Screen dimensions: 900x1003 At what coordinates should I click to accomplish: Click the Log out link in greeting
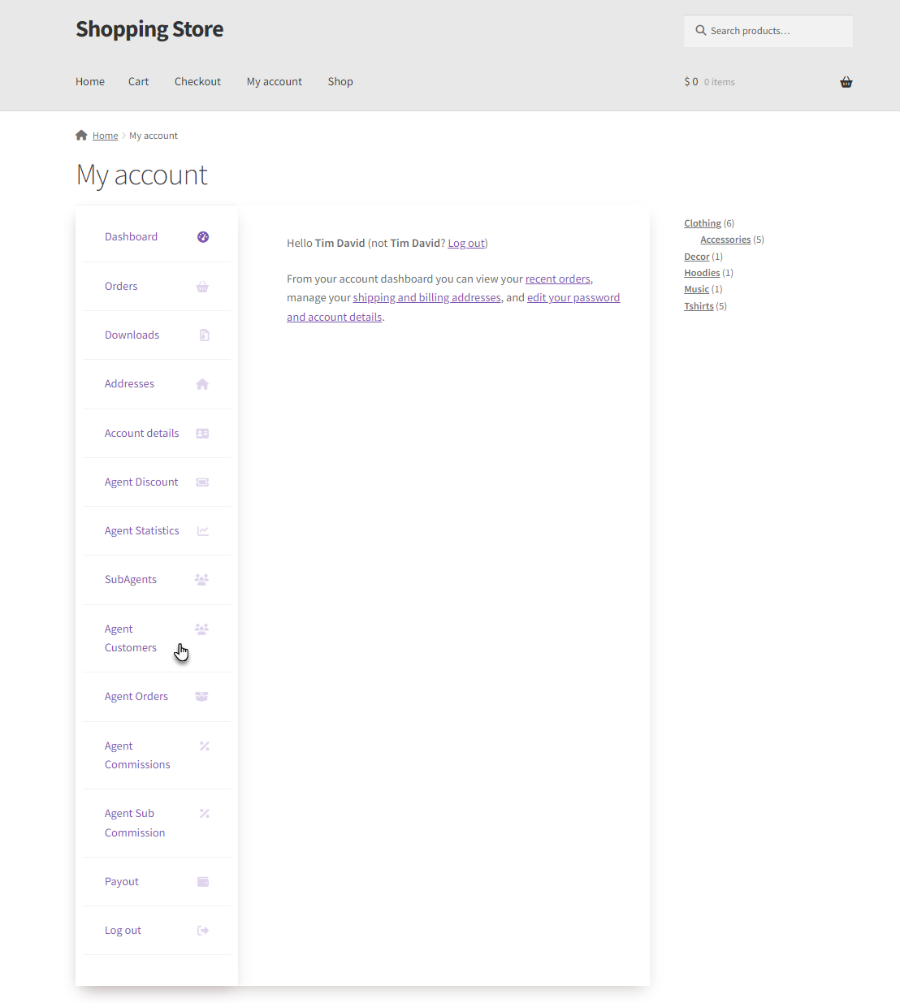click(x=466, y=244)
